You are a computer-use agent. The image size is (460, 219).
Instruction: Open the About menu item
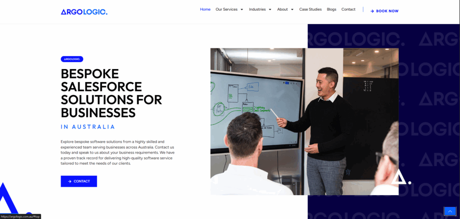(283, 9)
